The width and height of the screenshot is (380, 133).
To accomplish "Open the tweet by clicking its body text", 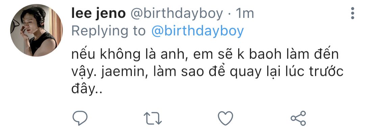I will (x=207, y=72).
